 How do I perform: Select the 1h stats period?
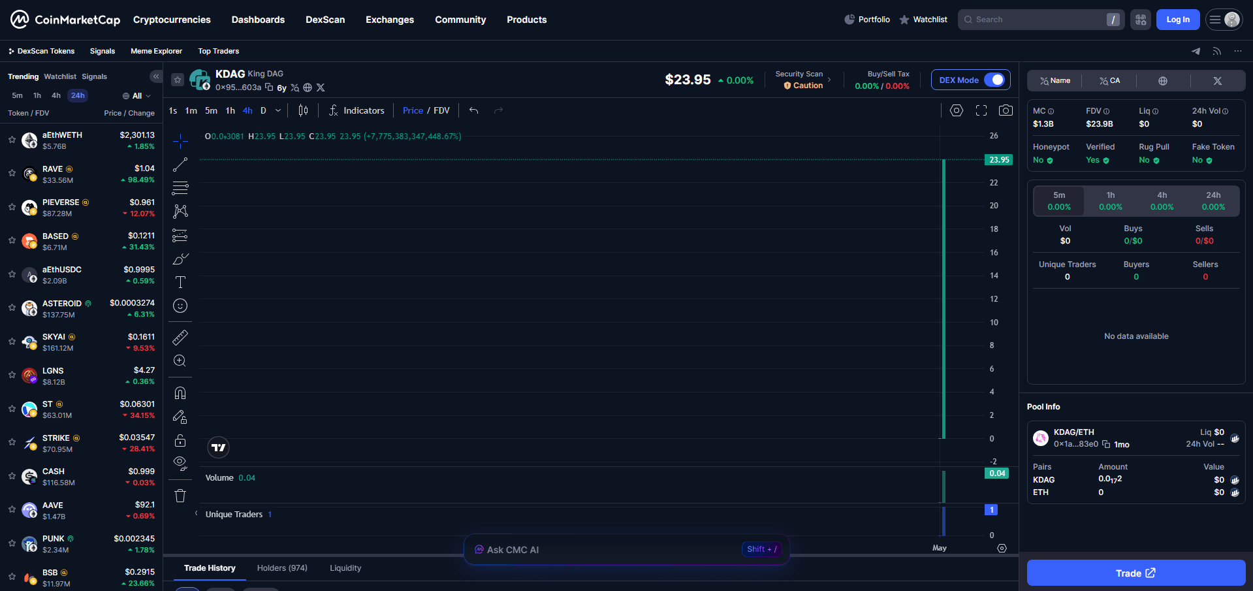[1110, 200]
